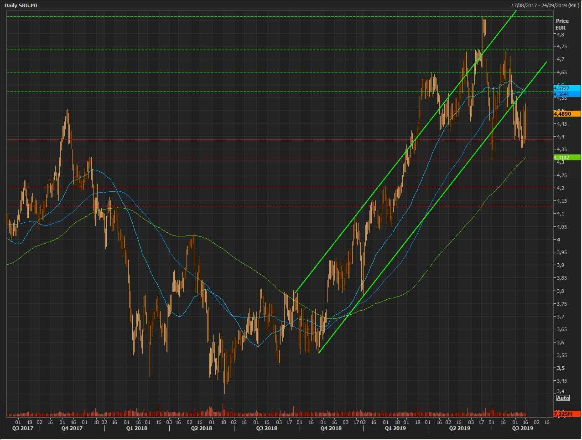
Task: Click the 4,2 price axis value
Action: pos(560,188)
